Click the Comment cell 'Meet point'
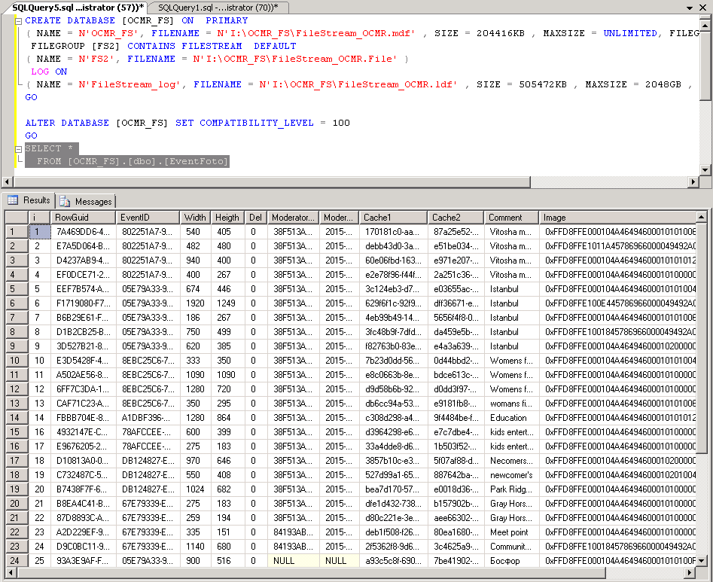Screen dimensions: 713x582 tap(511, 532)
